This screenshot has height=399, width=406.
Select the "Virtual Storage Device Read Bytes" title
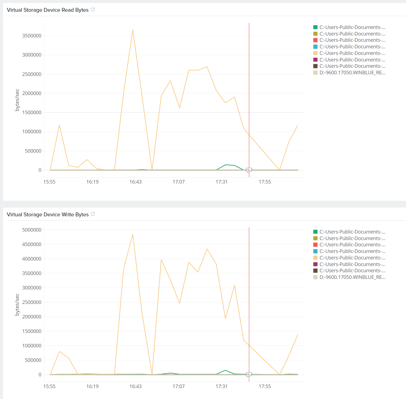(48, 10)
